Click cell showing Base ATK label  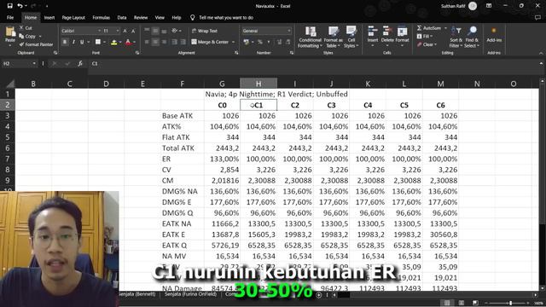point(182,116)
